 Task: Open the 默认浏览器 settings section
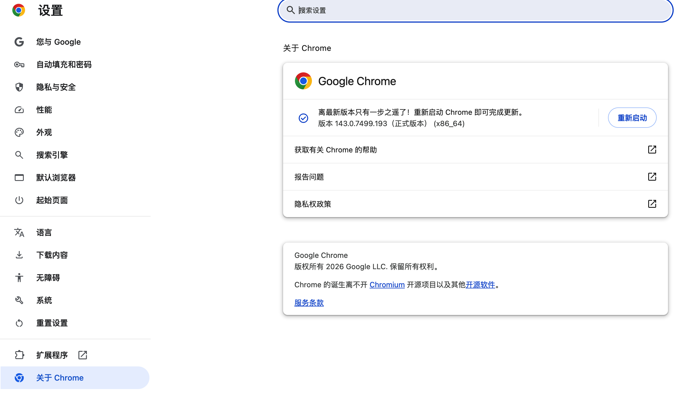(56, 178)
